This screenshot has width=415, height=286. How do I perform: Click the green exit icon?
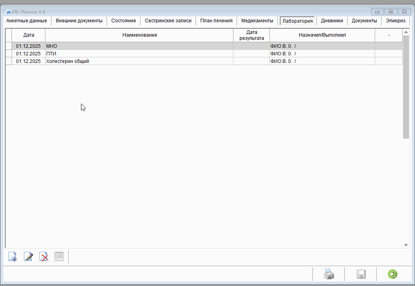point(393,274)
